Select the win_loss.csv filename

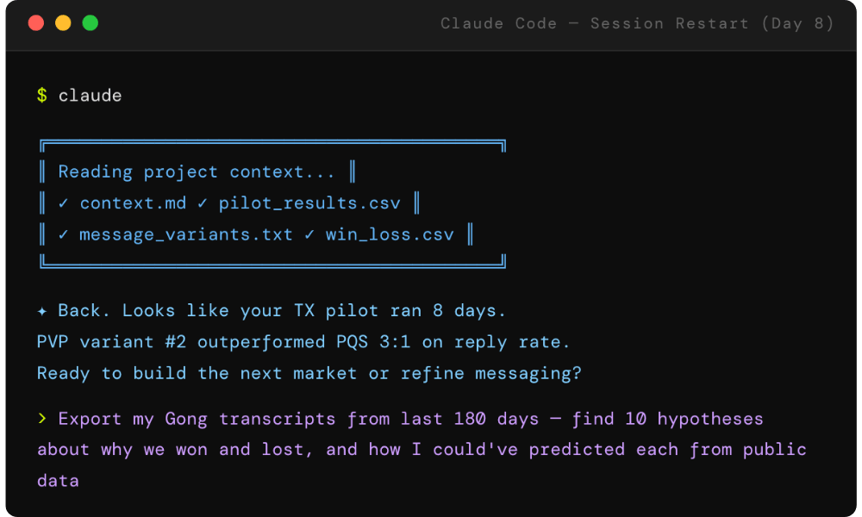point(390,235)
